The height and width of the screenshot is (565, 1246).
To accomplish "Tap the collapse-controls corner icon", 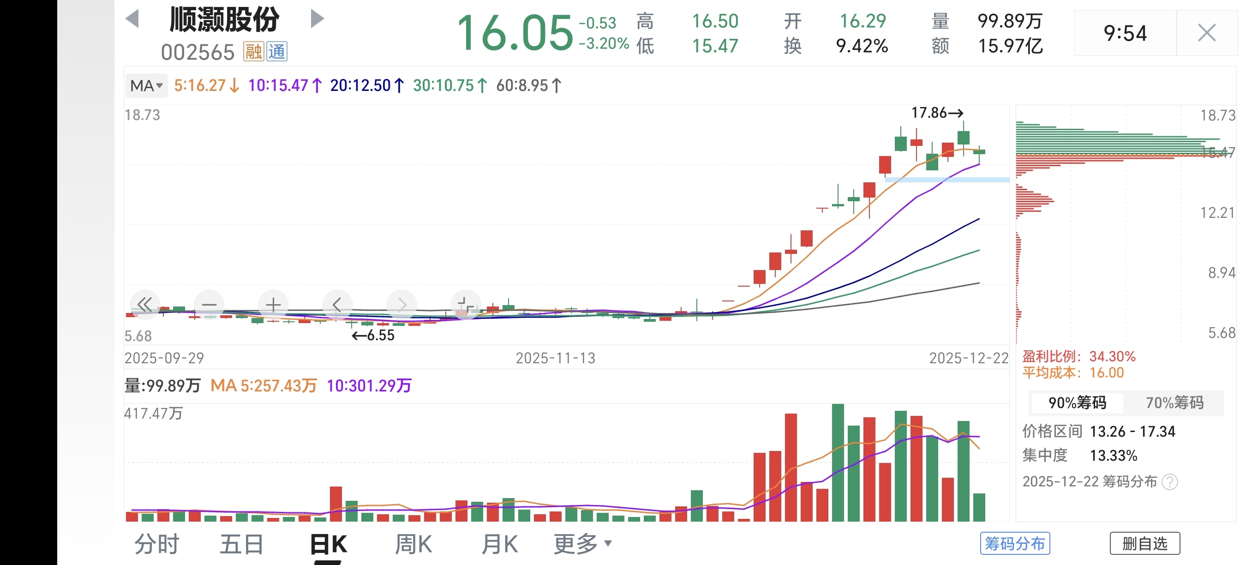I will pyautogui.click(x=465, y=305).
